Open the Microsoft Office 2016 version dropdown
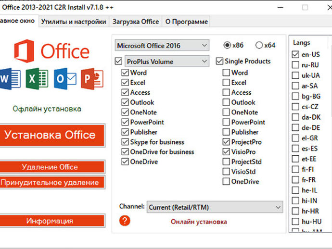332x249 pixels. pos(162,45)
